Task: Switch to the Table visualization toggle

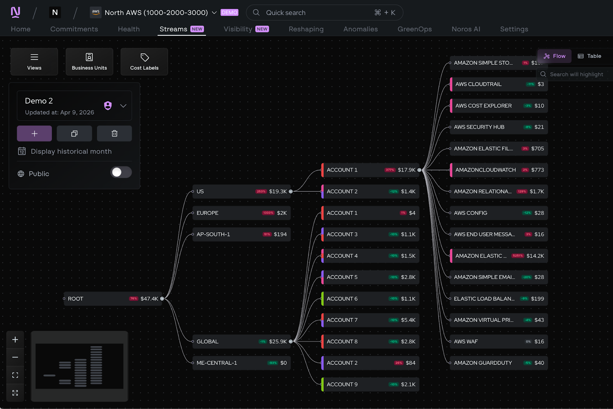Action: click(x=590, y=56)
